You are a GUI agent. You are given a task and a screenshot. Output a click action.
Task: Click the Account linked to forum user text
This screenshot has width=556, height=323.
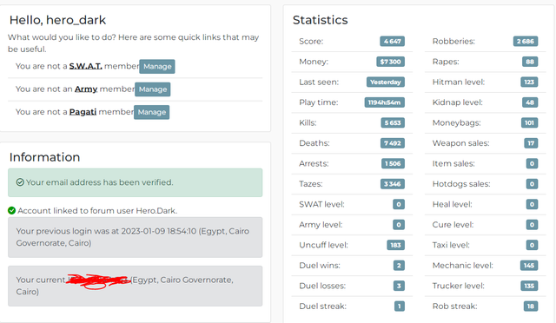tap(97, 211)
